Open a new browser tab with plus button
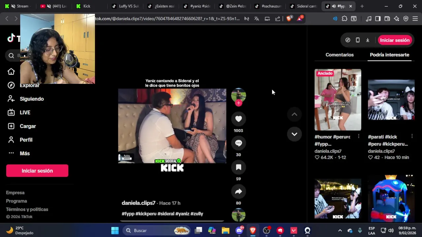Viewport: 422px width, 237px height. tap(362, 6)
